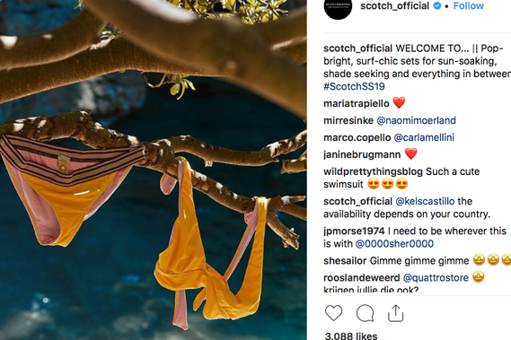Screen dimensions: 511x340
Task: Click the share arrow icon
Action: tap(396, 313)
